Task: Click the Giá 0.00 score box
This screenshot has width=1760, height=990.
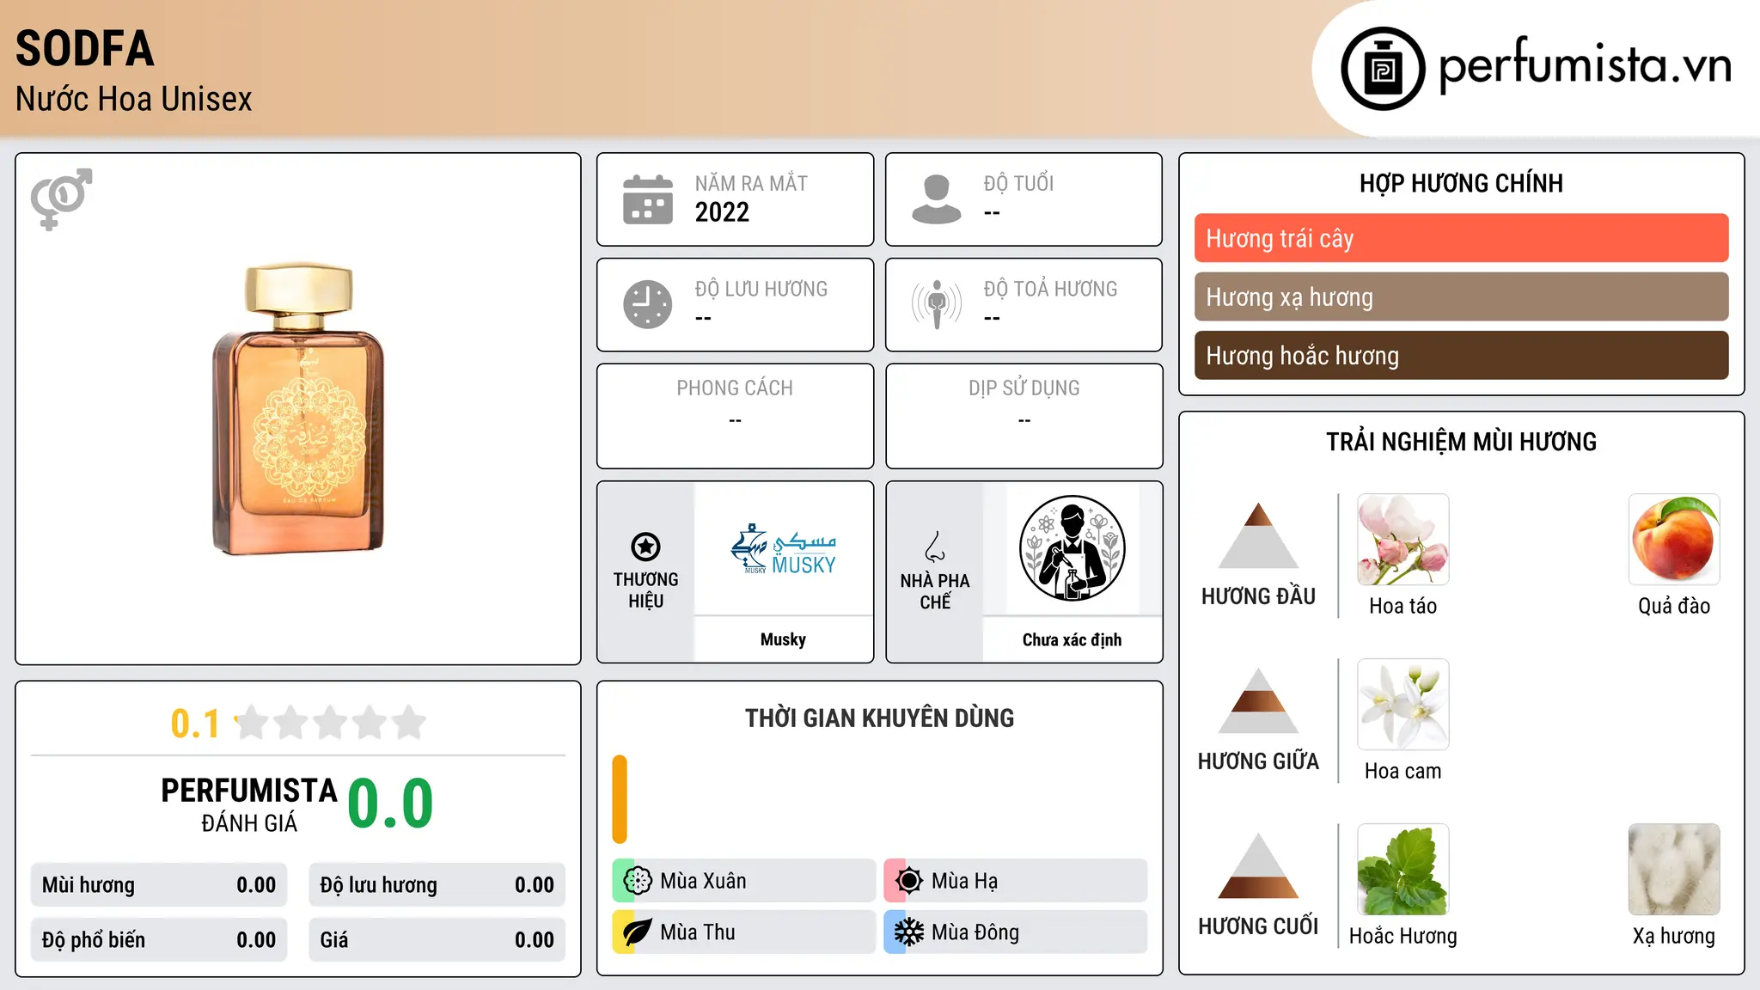Action: pos(437,940)
